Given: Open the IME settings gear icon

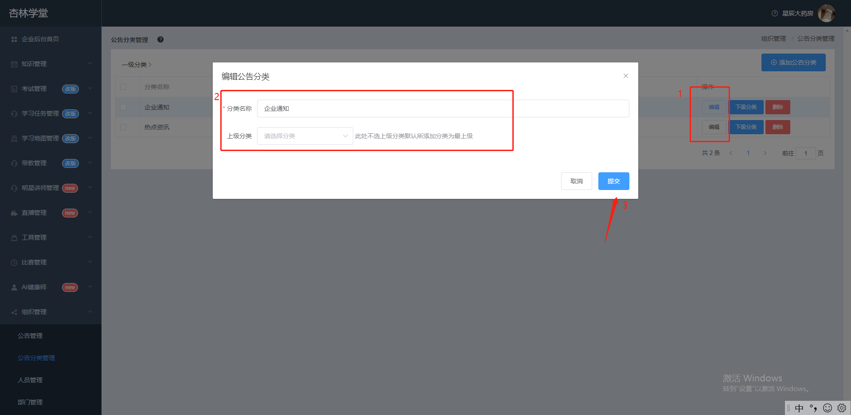Looking at the screenshot, I should click(842, 408).
